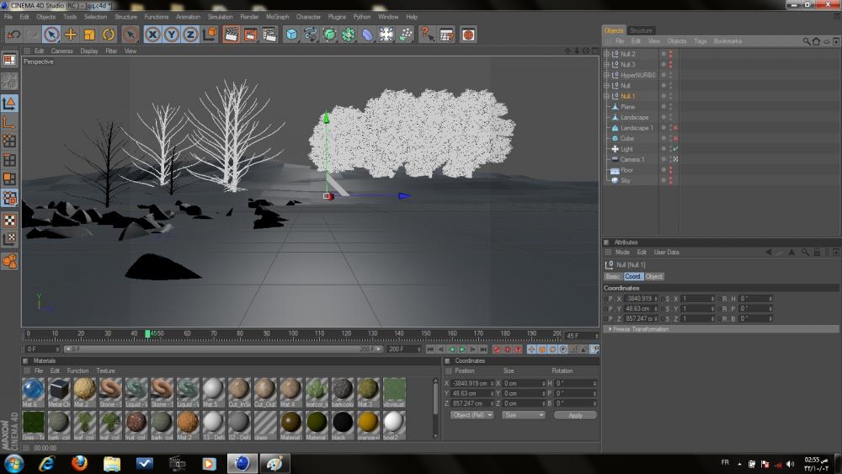Switch to the Structure tab
The width and height of the screenshot is (842, 474).
[641, 30]
